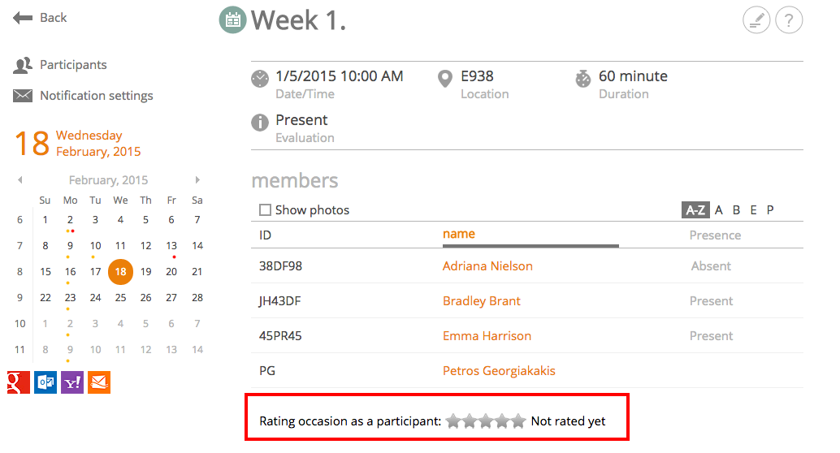
Task: Click the Google calendar export icon
Action: (x=19, y=382)
